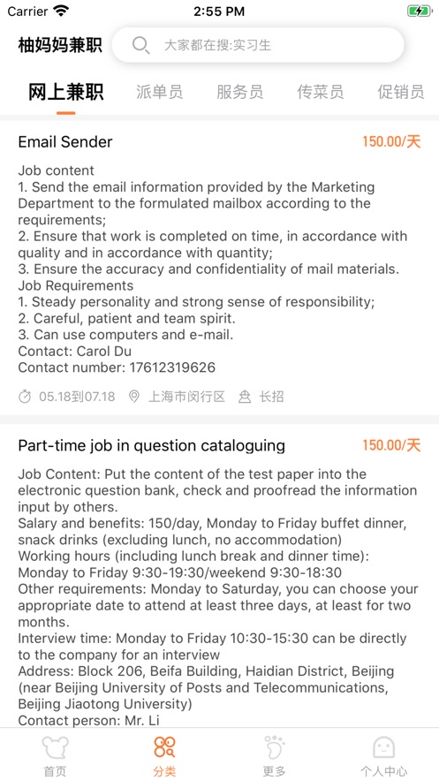Tap the person icon beside 长招
The width and height of the screenshot is (439, 780).
coord(244,397)
